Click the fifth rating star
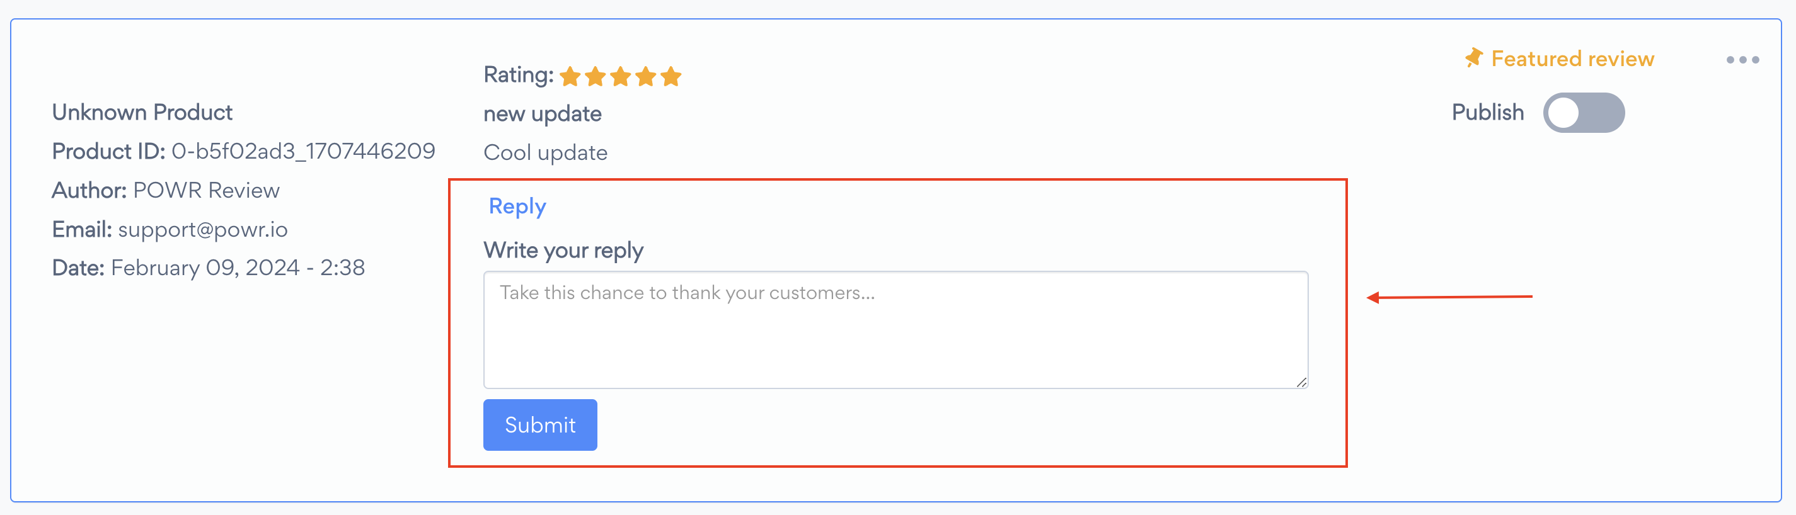Viewport: 1796px width, 515px height. (x=671, y=76)
